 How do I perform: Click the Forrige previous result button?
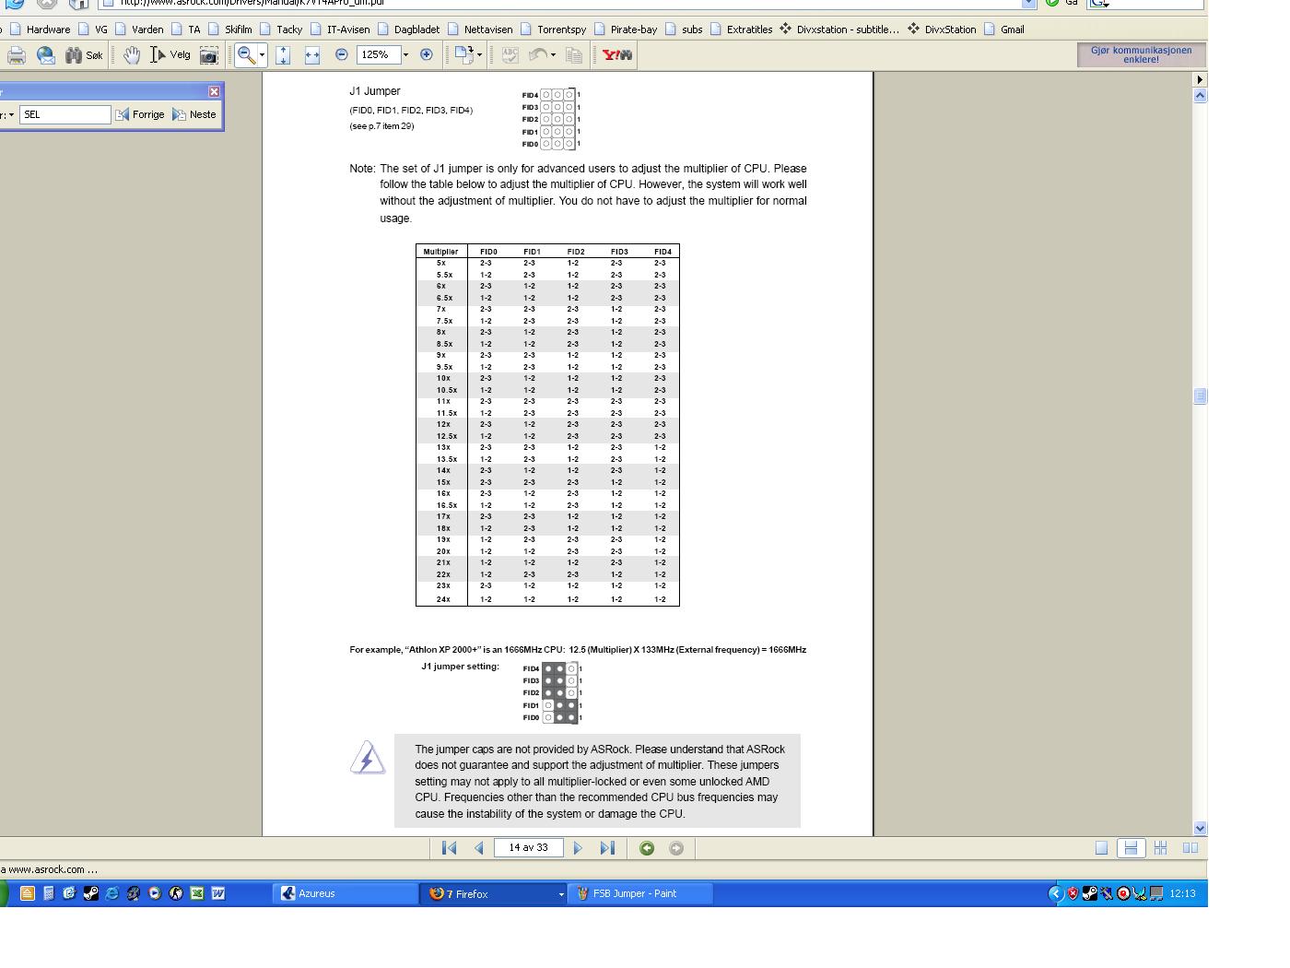[x=140, y=114]
